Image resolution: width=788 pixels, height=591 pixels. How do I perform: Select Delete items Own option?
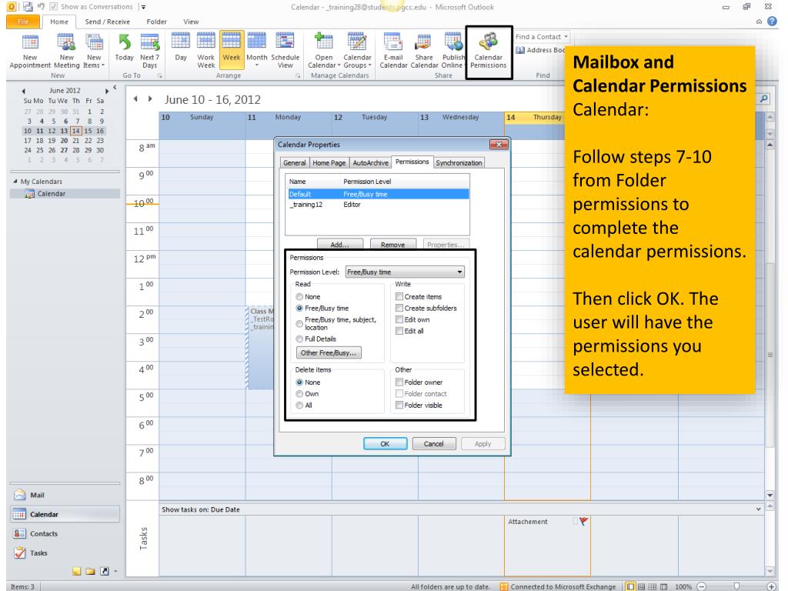299,394
